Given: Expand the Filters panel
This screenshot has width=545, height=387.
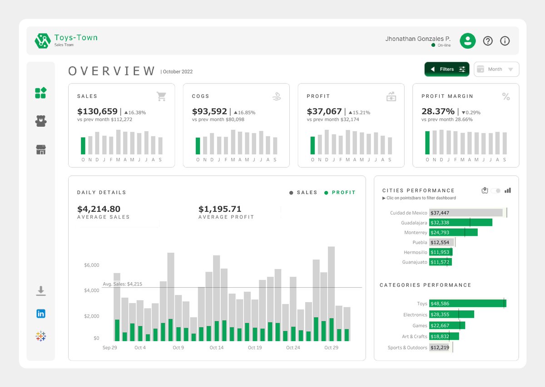Looking at the screenshot, I should (447, 69).
